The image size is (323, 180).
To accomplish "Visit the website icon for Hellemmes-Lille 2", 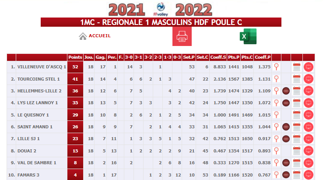I will (286, 91).
